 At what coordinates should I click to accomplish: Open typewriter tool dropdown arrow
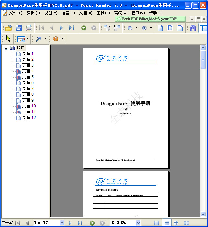pyautogui.click(x=28, y=39)
